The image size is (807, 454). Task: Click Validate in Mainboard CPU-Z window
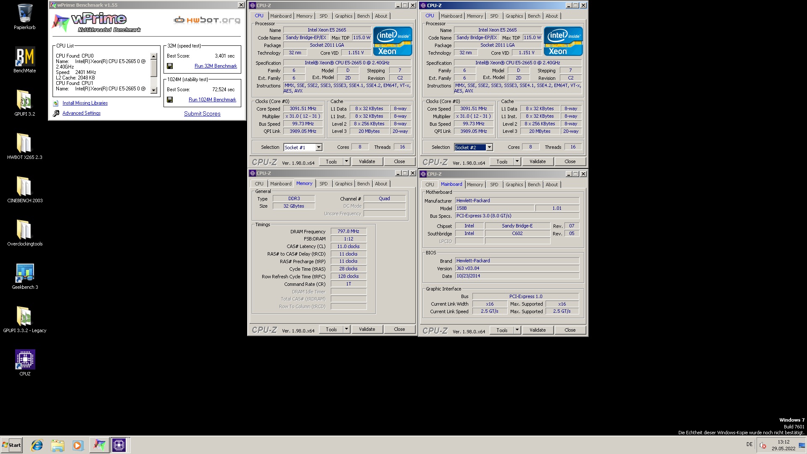click(538, 330)
